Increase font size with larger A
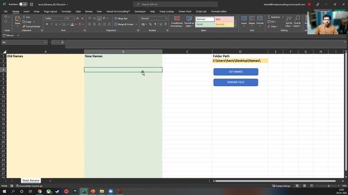The height and width of the screenshot is (195, 348). coord(77,18)
